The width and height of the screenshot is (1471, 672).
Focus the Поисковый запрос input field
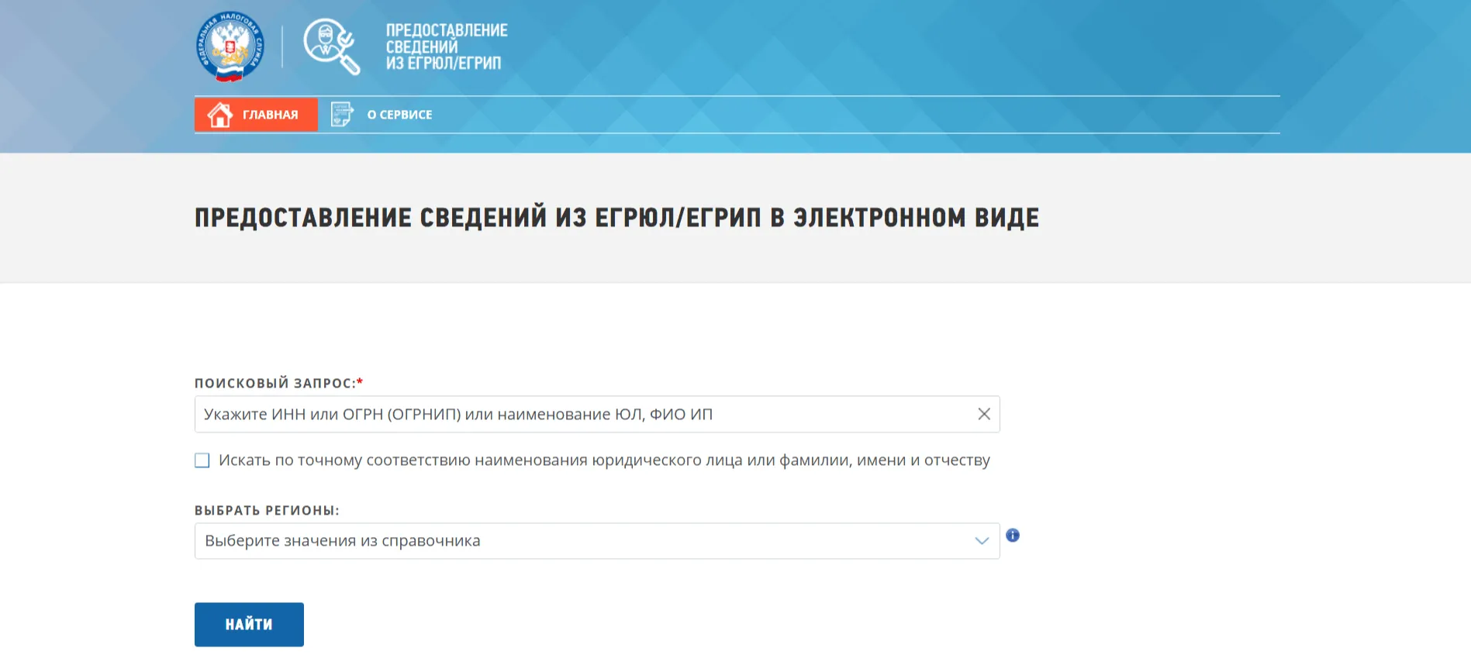click(582, 414)
